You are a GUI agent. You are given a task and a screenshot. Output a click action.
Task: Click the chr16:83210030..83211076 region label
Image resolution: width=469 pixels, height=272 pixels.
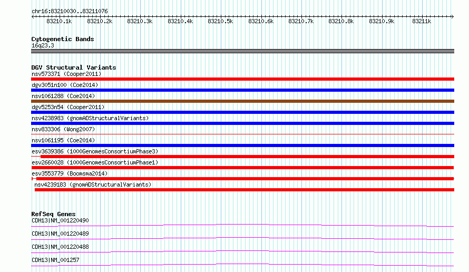(x=70, y=11)
